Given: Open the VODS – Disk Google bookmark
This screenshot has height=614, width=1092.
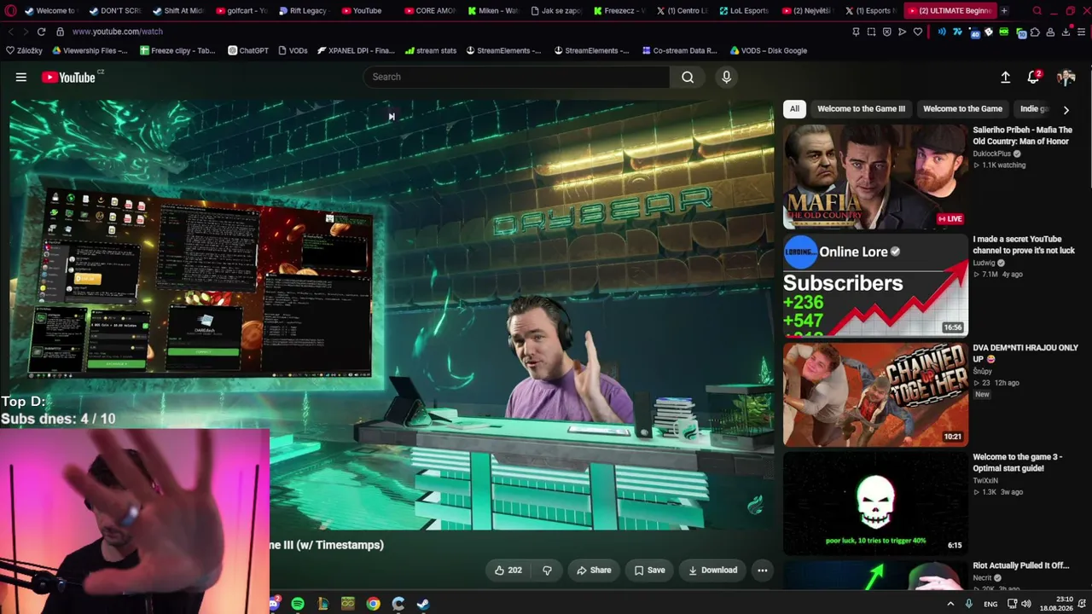Looking at the screenshot, I should click(768, 50).
